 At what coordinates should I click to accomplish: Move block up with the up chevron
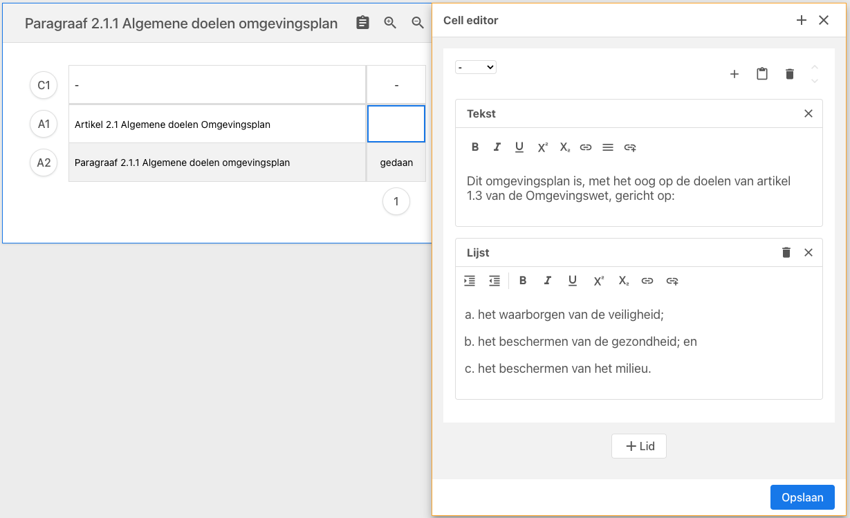814,67
